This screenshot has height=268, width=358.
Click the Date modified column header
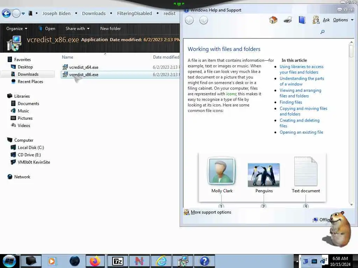[x=166, y=57]
